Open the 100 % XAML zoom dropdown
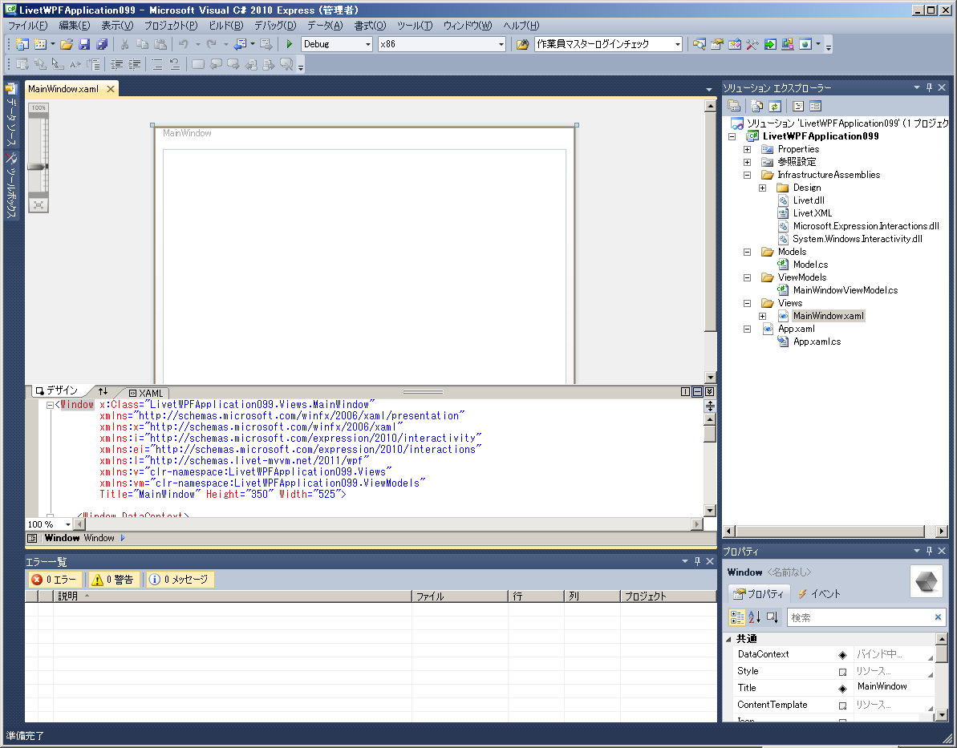Image resolution: width=957 pixels, height=748 pixels. [x=67, y=524]
